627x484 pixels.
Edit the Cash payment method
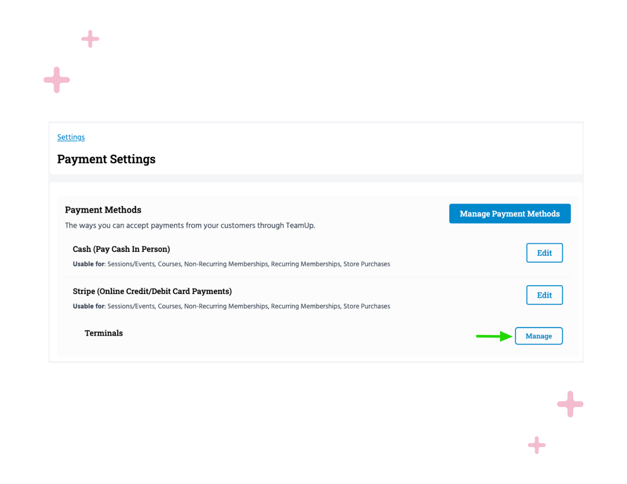pos(544,253)
